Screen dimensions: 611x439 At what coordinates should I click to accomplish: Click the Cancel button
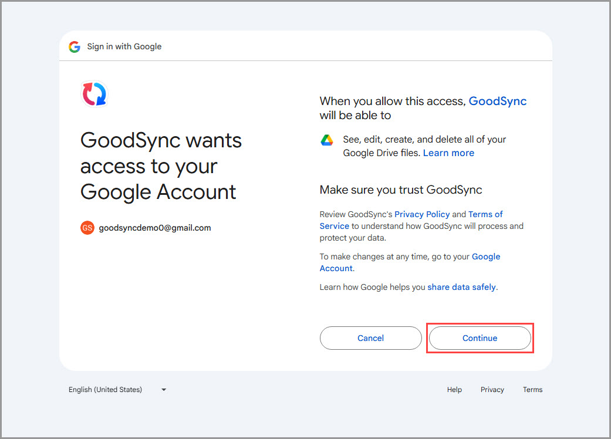pos(370,338)
